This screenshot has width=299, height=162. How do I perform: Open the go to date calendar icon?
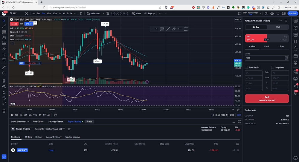[x=55, y=115]
